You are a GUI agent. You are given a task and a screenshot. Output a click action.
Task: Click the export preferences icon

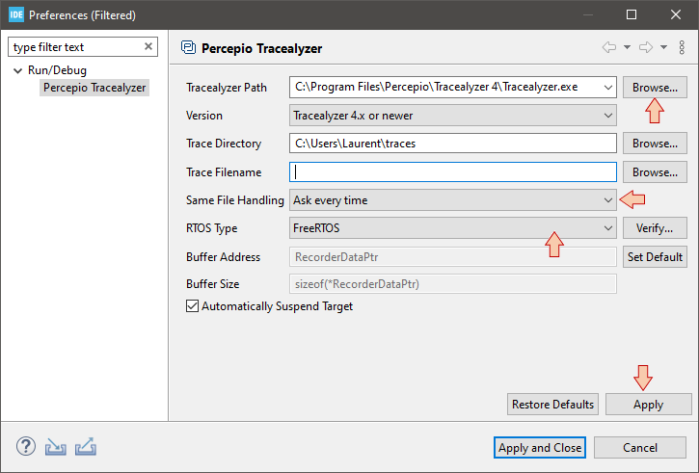click(x=86, y=447)
